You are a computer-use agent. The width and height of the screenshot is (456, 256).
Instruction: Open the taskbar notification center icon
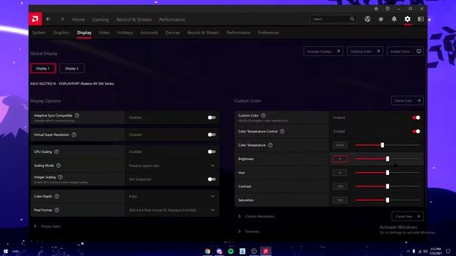pos(448,251)
